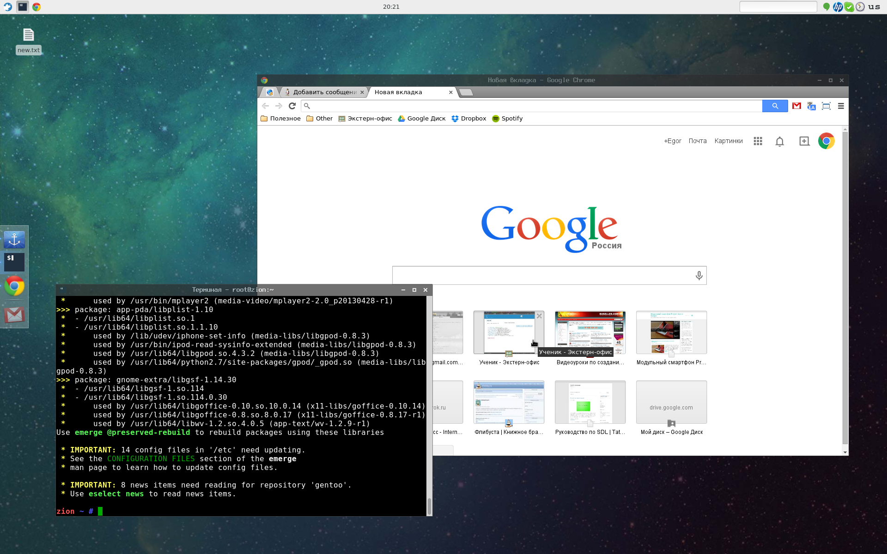Open the Gmail extension icon in toolbar
This screenshot has width=887, height=554.
click(796, 106)
